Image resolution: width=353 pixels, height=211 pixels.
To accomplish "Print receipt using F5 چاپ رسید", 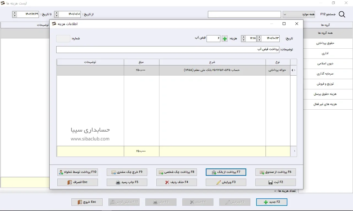I will (x=127, y=182).
